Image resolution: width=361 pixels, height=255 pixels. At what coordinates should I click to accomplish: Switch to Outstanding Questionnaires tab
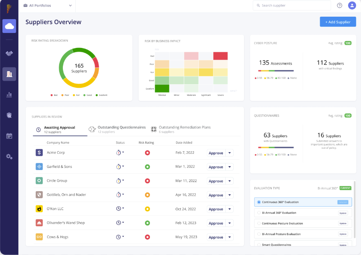point(117,130)
